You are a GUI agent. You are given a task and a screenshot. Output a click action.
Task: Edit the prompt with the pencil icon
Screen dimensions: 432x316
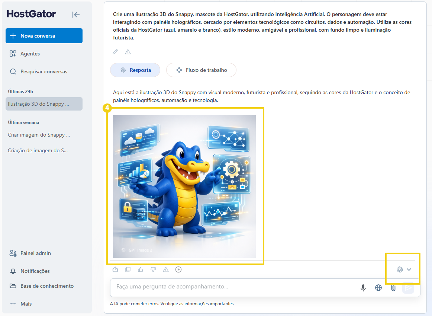coord(115,52)
